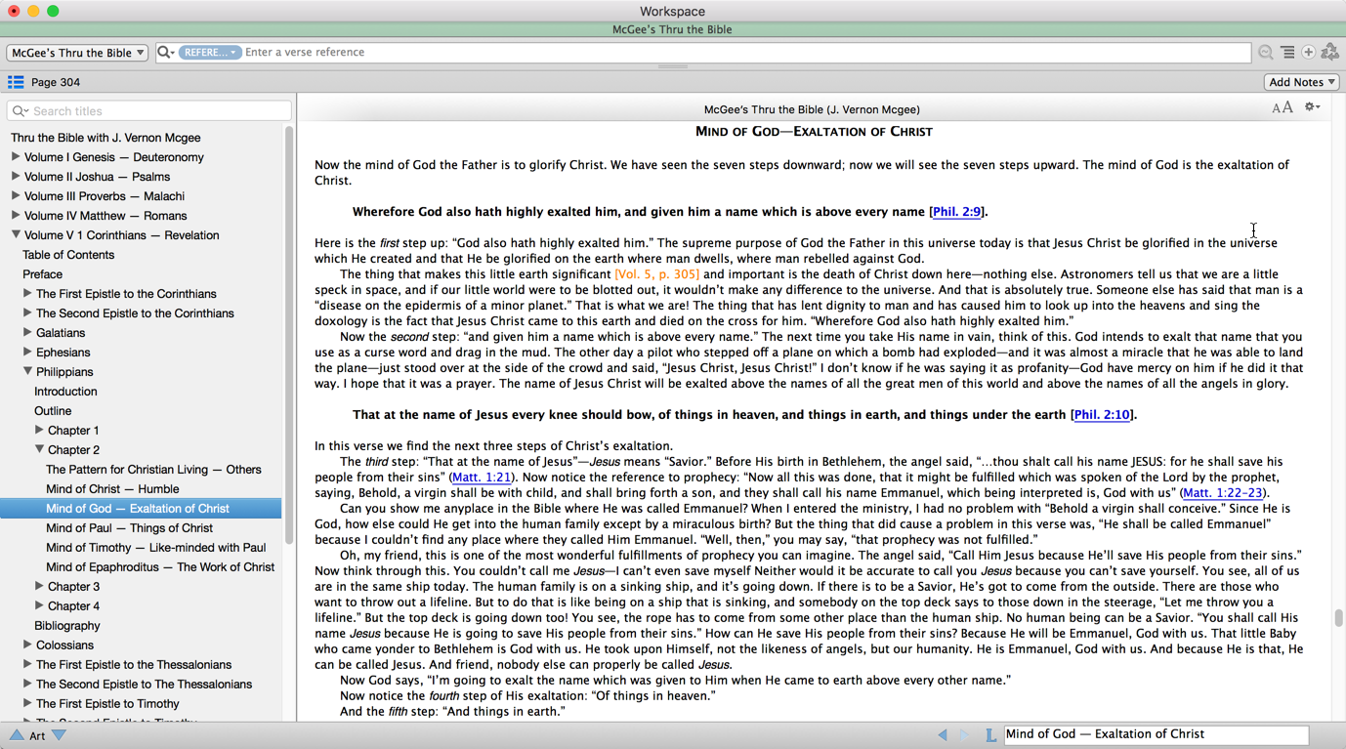Open the Bibliography entry
This screenshot has width=1346, height=749.
pyautogui.click(x=67, y=626)
